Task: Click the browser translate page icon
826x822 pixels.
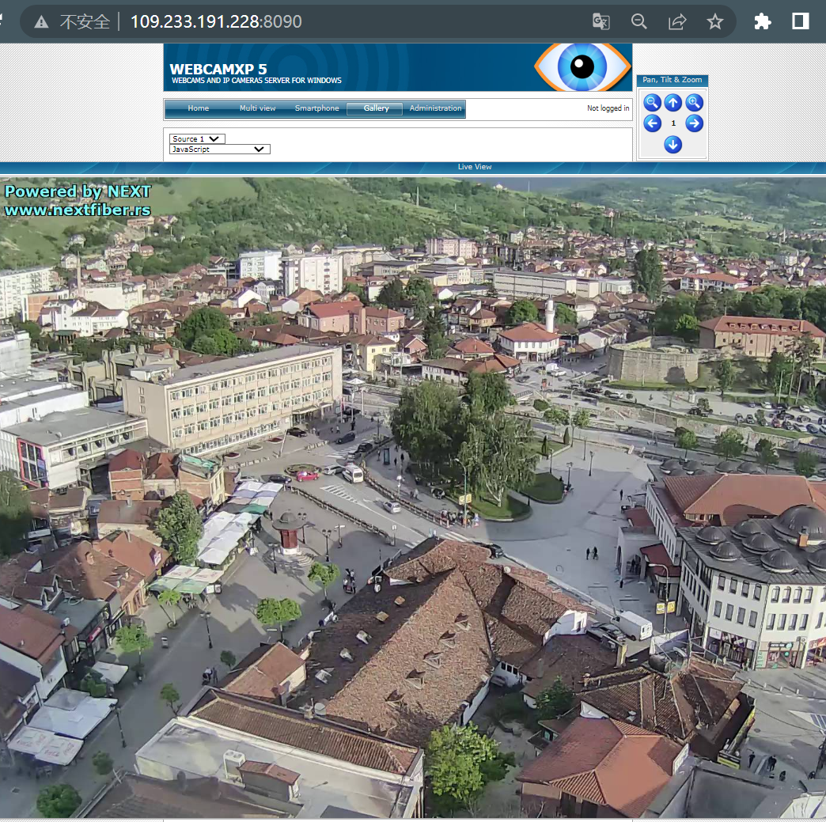Action: point(601,21)
